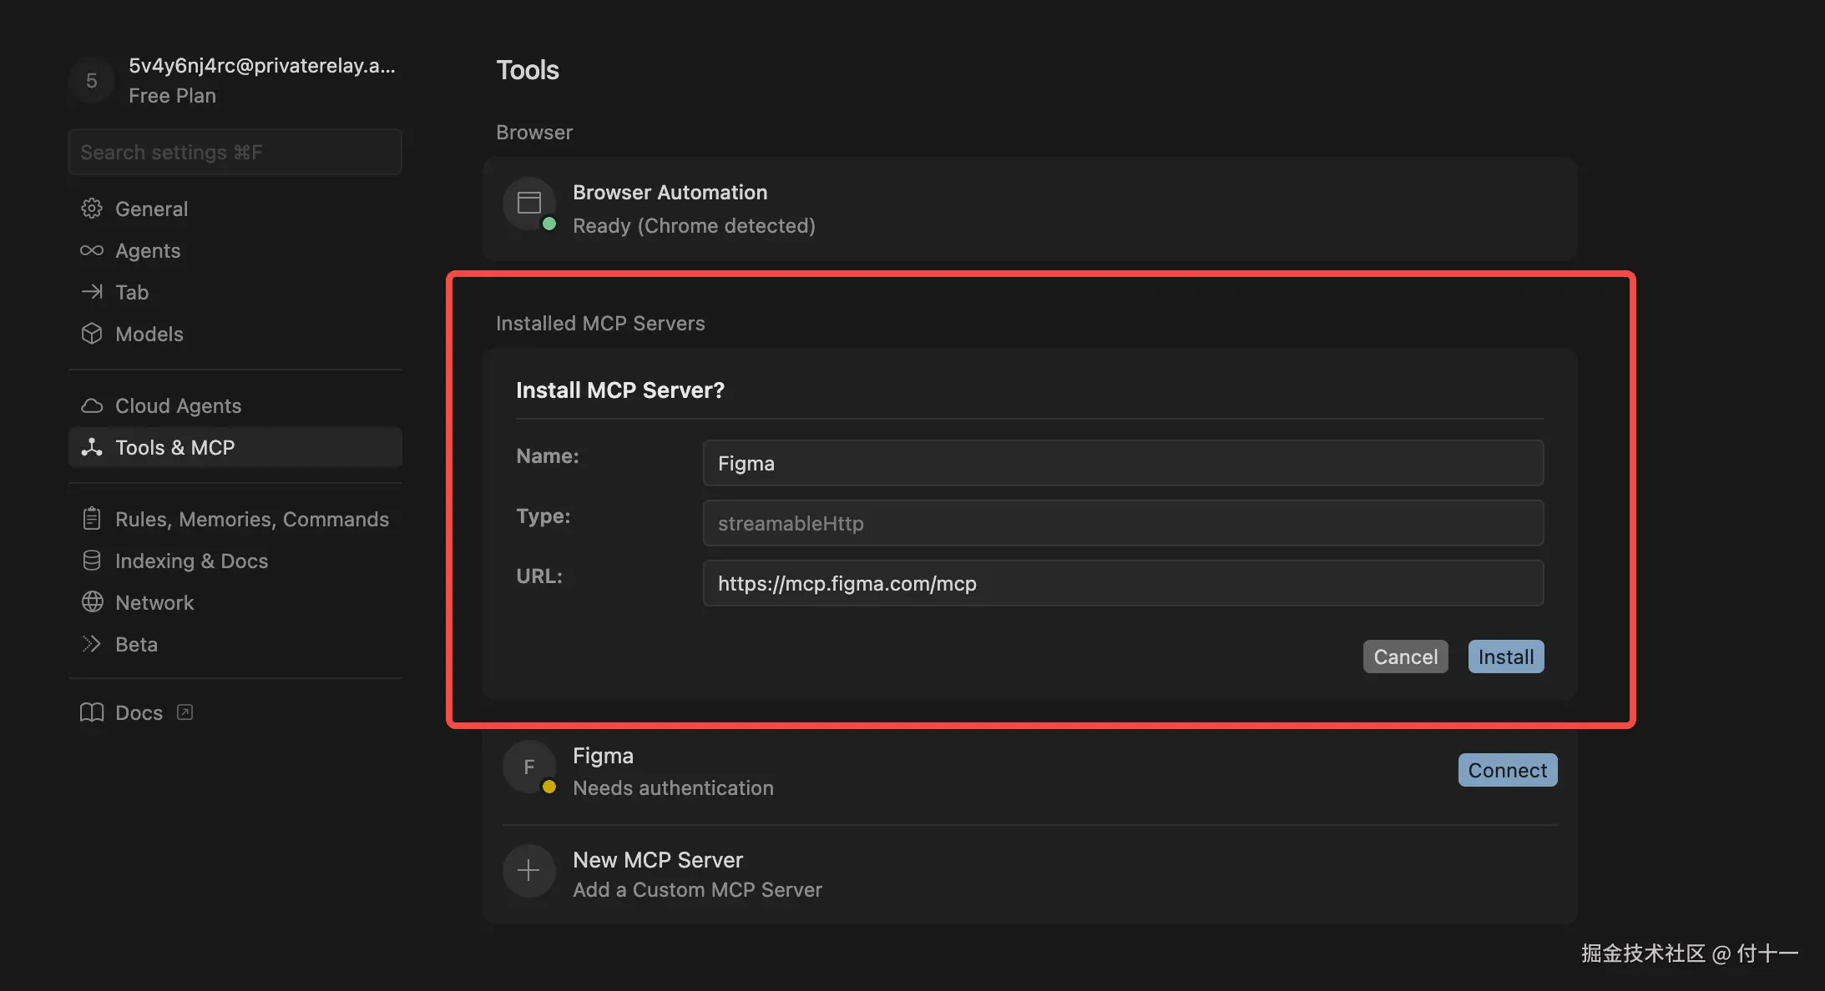1825x991 pixels.
Task: Focus the Search settings field
Action: [235, 152]
